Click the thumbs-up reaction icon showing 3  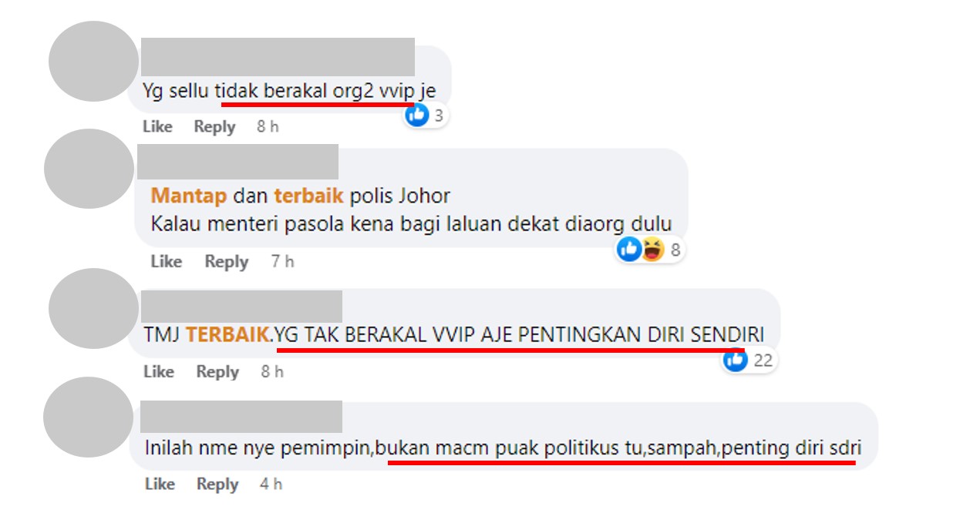tap(417, 116)
